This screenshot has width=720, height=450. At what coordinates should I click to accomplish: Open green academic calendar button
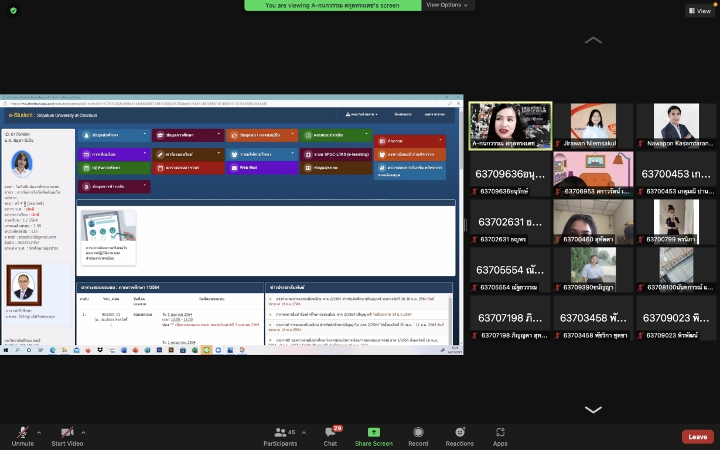click(114, 168)
